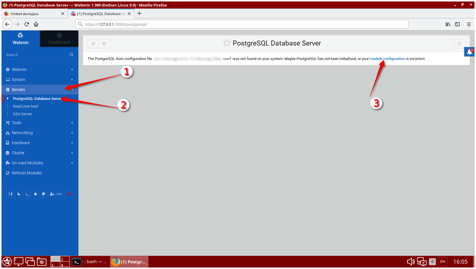
Task: Open window switcher taskbar icon
Action: (x=30, y=262)
